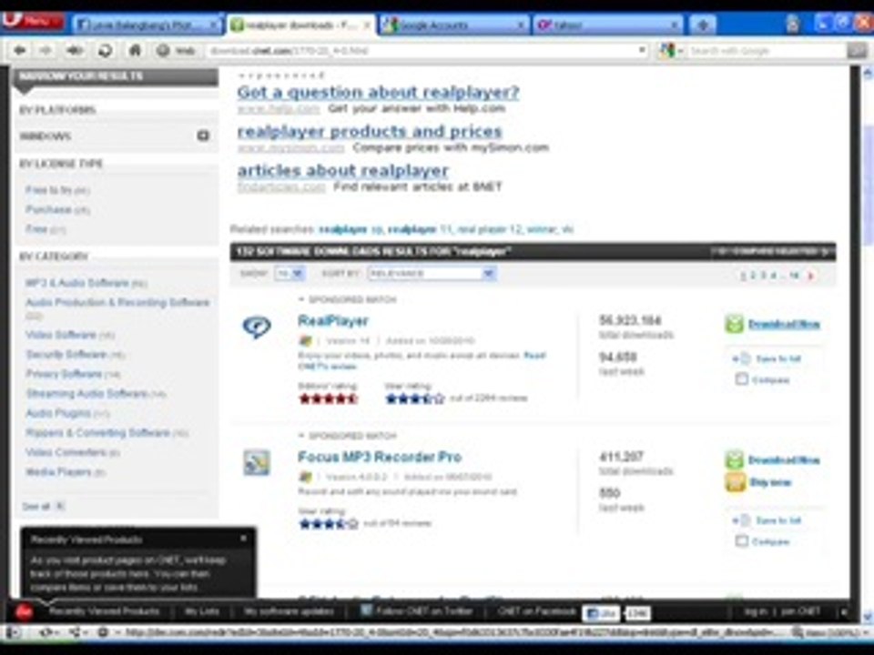Open Media Players category link
The image size is (874, 655).
pos(65,472)
